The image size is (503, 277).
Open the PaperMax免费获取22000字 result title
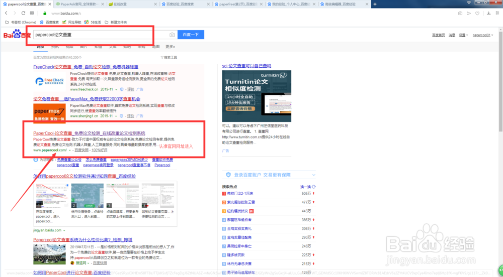tap(87, 99)
